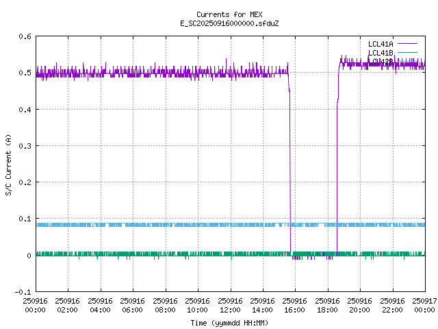The width and height of the screenshot is (438, 329).
Task: Select the E_SC20250916000000.sfduZ filename subtitle
Action: [229, 23]
